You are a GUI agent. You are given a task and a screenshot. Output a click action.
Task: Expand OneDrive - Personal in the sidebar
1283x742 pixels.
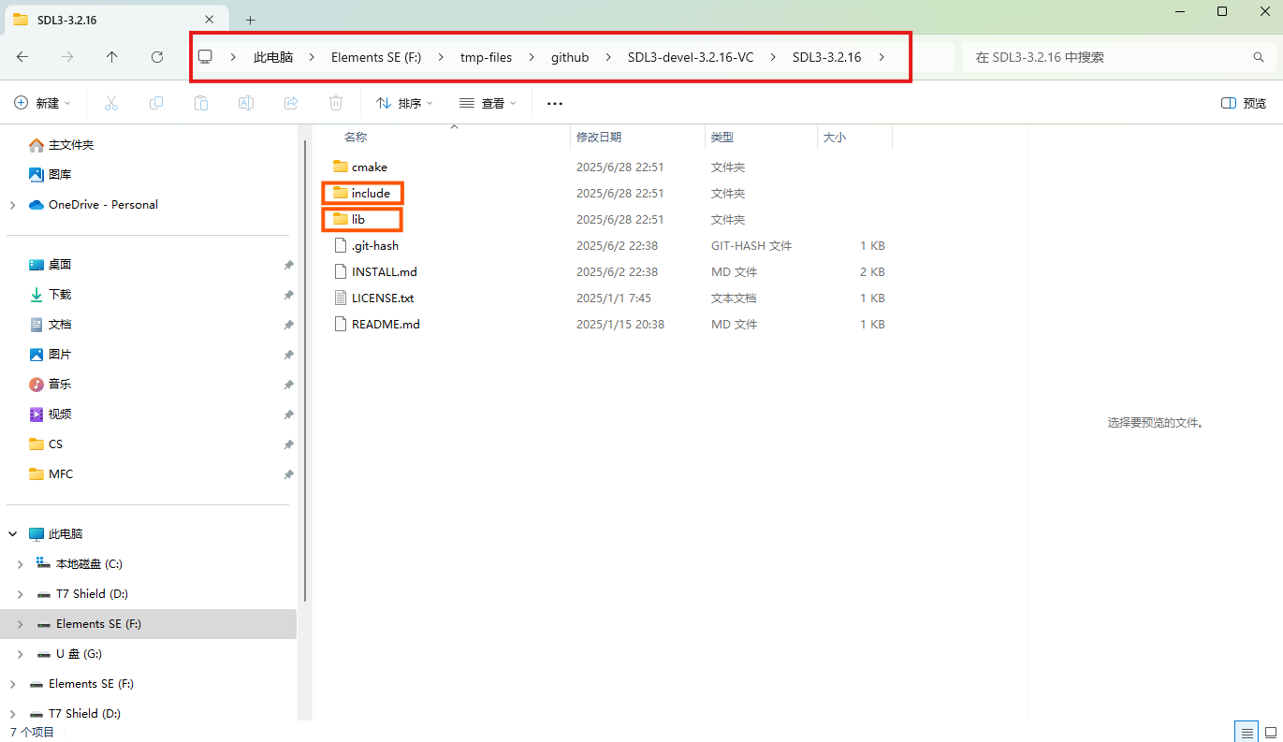coord(12,204)
